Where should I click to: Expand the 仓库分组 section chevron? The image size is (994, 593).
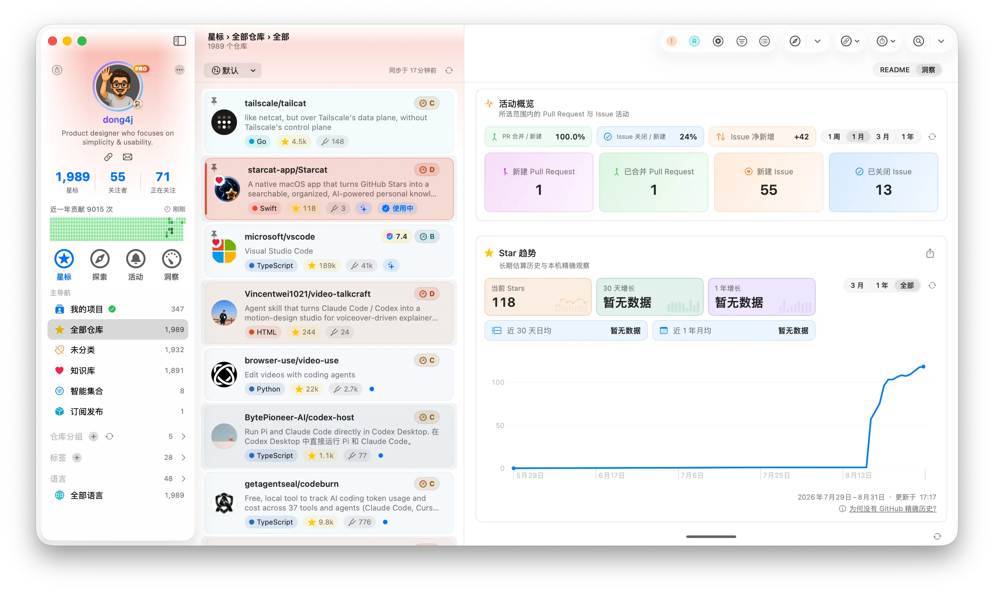click(183, 436)
